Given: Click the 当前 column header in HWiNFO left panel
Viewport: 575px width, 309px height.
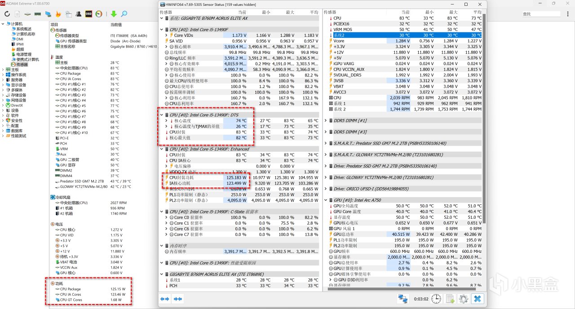Looking at the screenshot, I should tap(243, 13).
